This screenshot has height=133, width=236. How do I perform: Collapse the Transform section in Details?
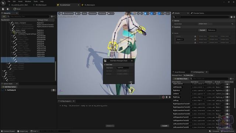173,27
